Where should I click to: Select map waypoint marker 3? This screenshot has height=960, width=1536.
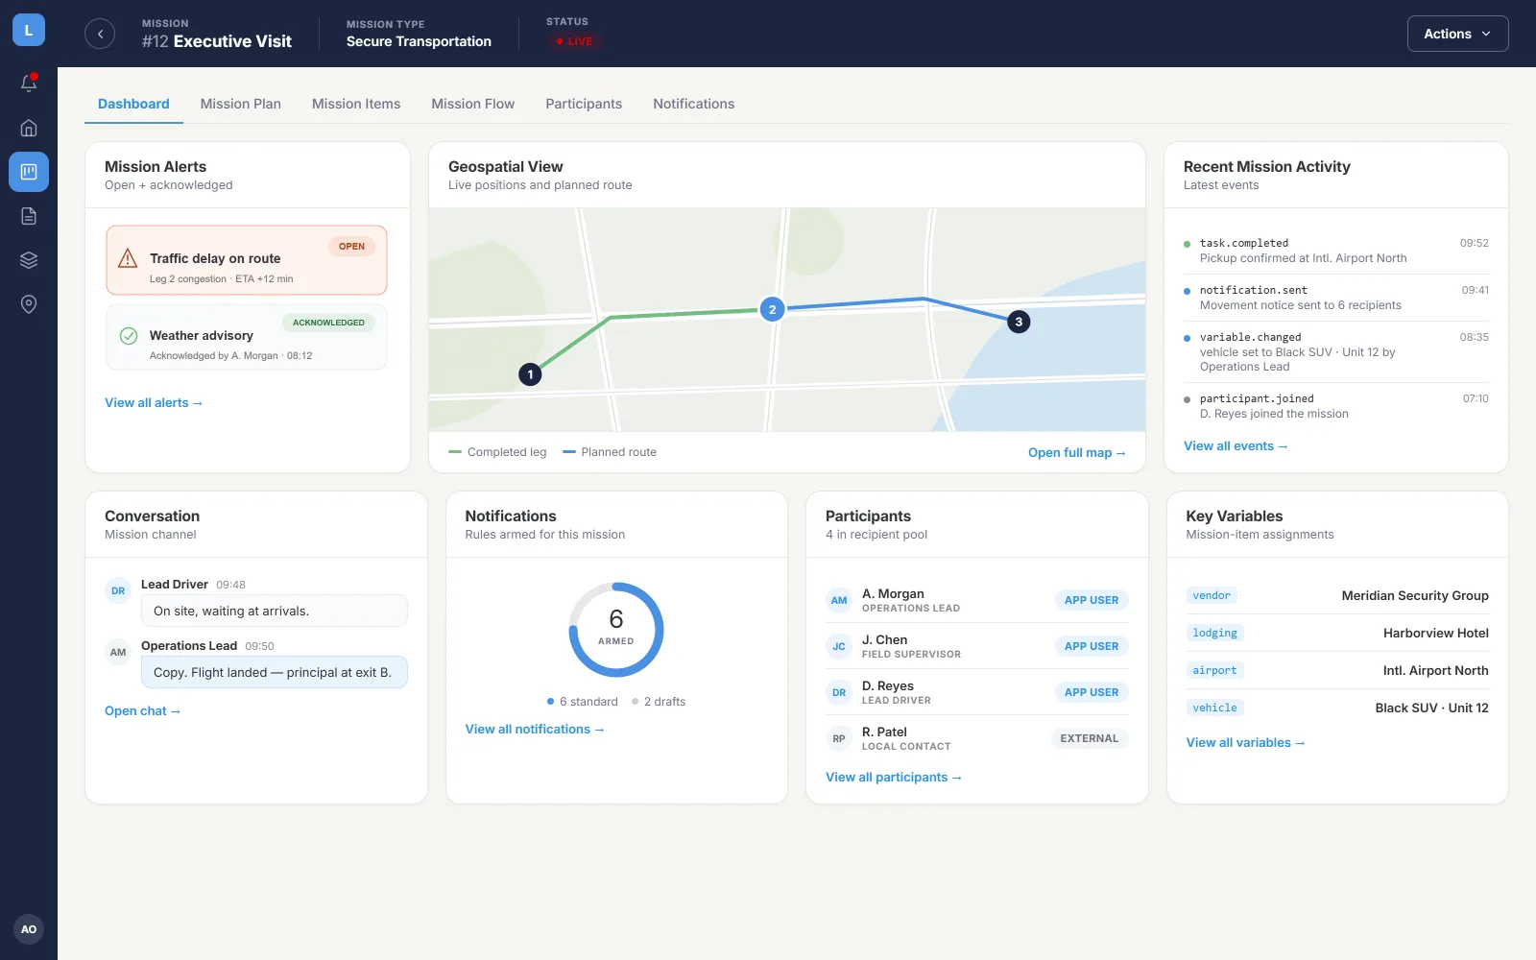coord(1019,322)
